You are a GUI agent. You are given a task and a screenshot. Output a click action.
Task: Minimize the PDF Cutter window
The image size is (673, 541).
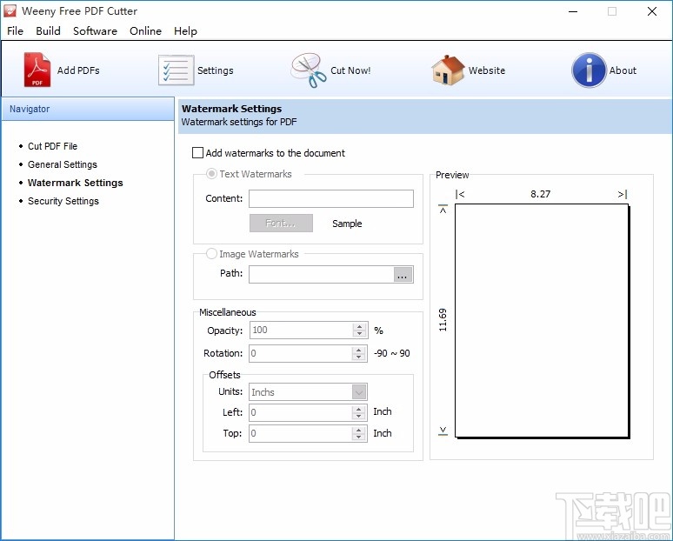pyautogui.click(x=573, y=11)
